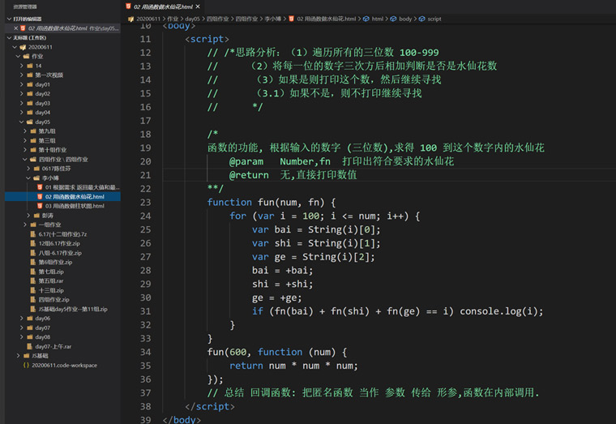The width and height of the screenshot is (616, 424).
Task: Click the day05 open folder icon
Action: 30,122
